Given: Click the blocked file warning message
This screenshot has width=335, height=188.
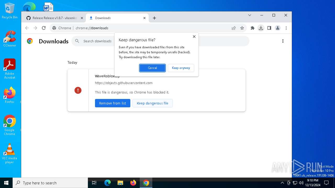Looking at the screenshot, I should pyautogui.click(x=132, y=92).
